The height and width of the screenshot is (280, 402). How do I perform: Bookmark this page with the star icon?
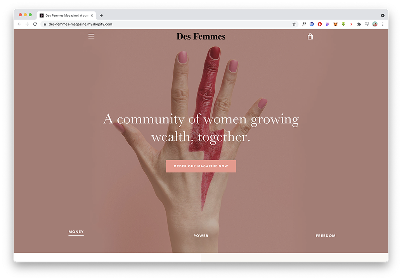pyautogui.click(x=294, y=24)
